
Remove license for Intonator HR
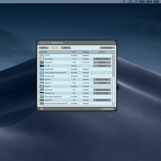click(102, 93)
